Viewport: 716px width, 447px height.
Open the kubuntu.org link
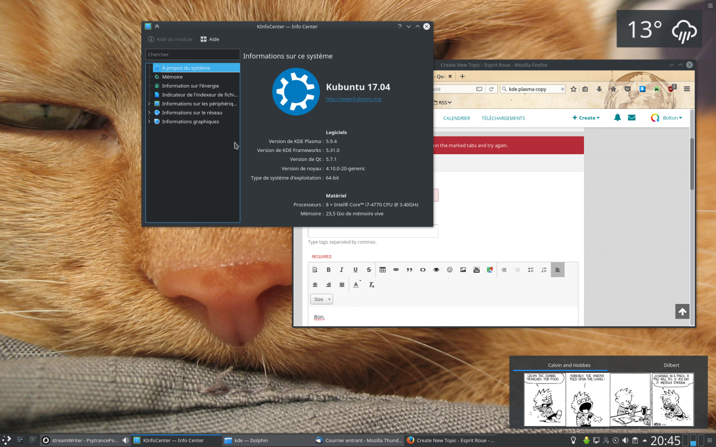tap(354, 99)
